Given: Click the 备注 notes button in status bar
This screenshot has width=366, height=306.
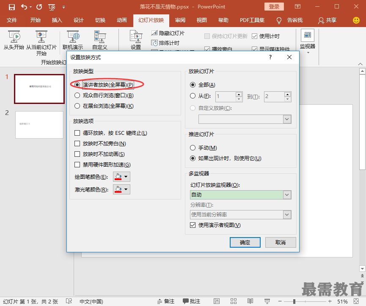Looking at the screenshot, I should click(166, 301).
